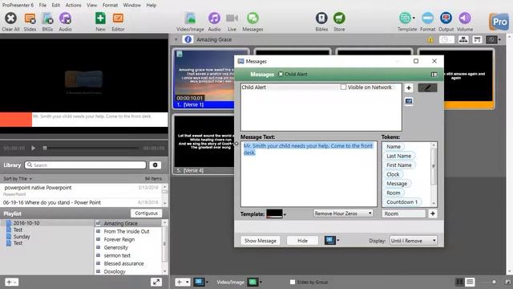Image resolution: width=513 pixels, height=289 pixels.
Task: Close Child Alert message tab
Action: (281, 75)
